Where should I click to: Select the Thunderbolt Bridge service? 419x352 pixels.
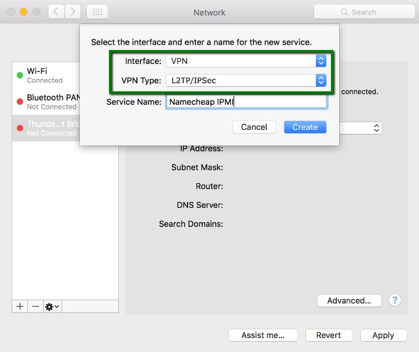point(64,128)
